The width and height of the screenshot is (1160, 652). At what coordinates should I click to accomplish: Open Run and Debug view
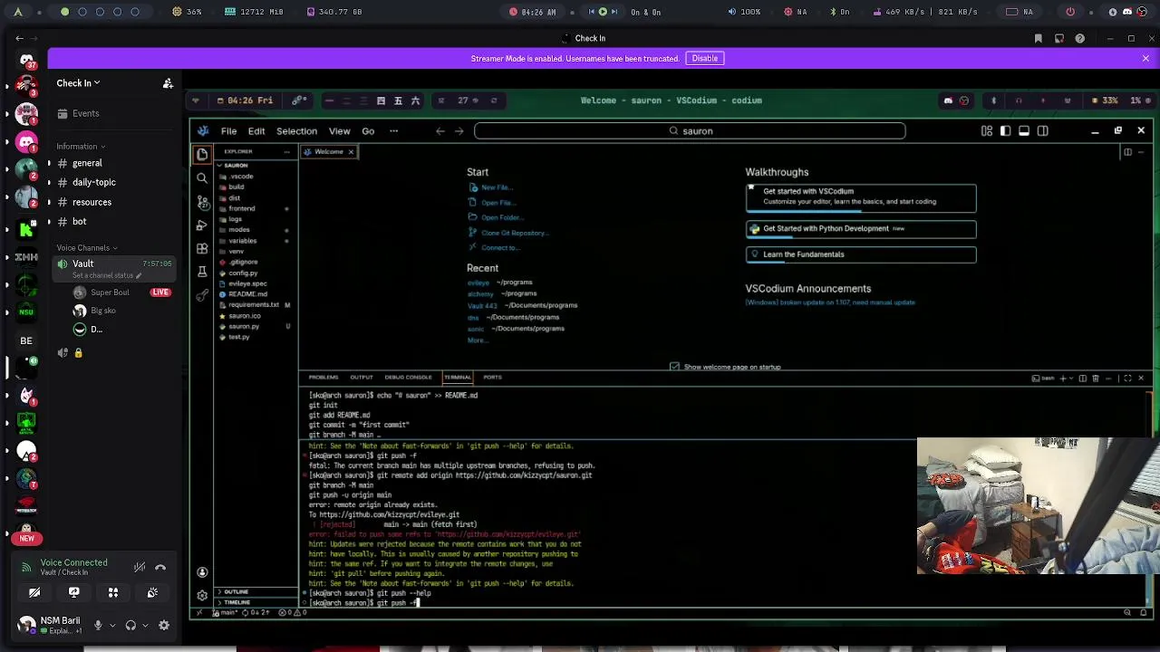click(202, 225)
